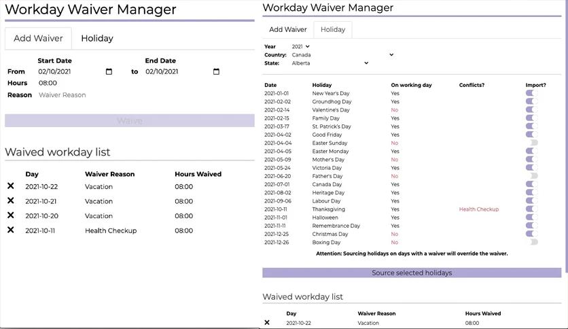568x329 pixels.
Task: Open the State dropdown showing Alberta
Action: pos(330,63)
